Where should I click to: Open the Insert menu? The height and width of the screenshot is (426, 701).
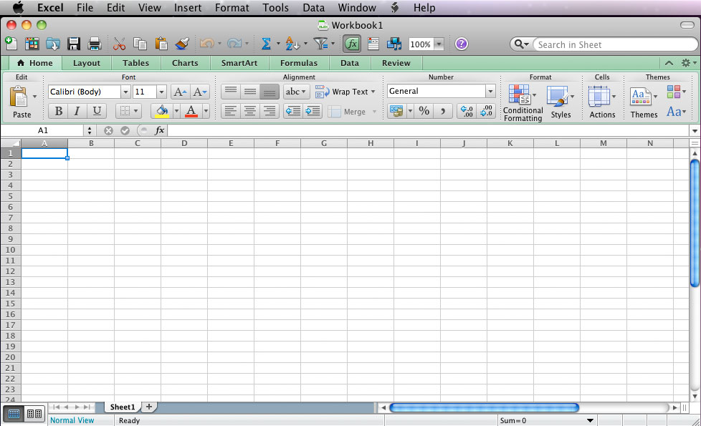click(x=188, y=8)
